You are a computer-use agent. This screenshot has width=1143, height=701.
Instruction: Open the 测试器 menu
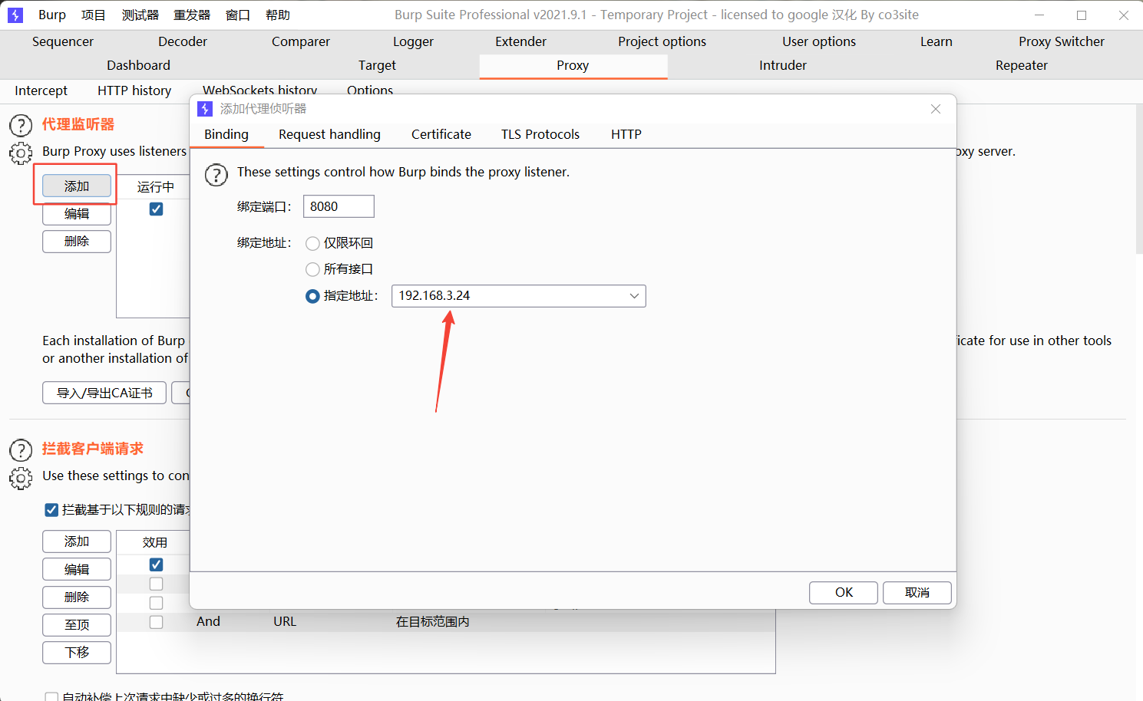[x=140, y=15]
